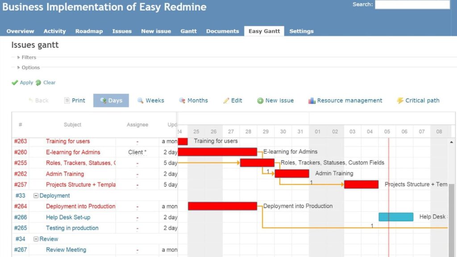This screenshot has width=457, height=257.
Task: Switch timeline to Months view
Action: [x=198, y=101]
